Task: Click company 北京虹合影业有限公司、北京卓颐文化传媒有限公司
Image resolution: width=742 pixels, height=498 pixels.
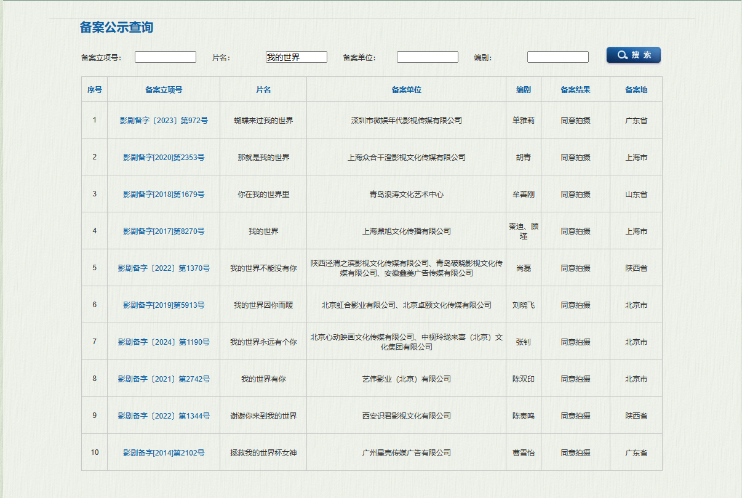Action: pyautogui.click(x=406, y=305)
